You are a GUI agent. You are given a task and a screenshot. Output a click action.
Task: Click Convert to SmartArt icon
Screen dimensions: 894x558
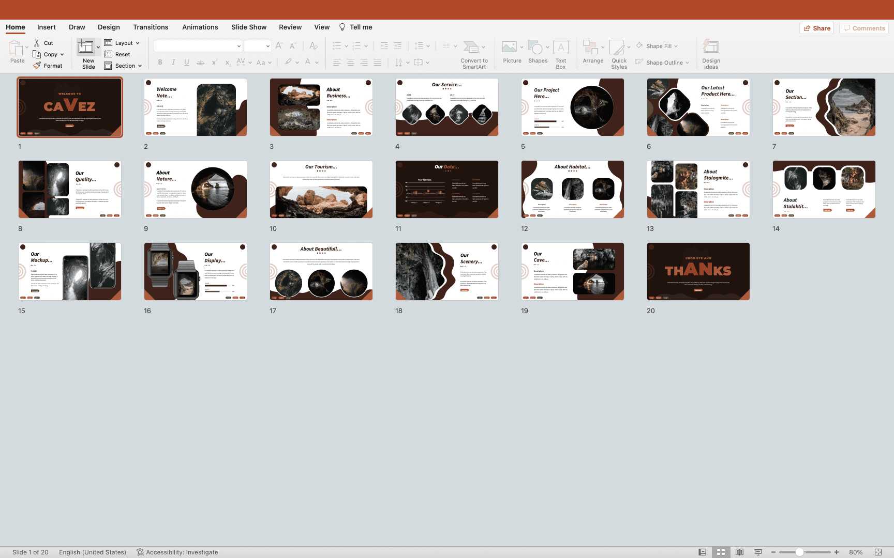click(471, 48)
